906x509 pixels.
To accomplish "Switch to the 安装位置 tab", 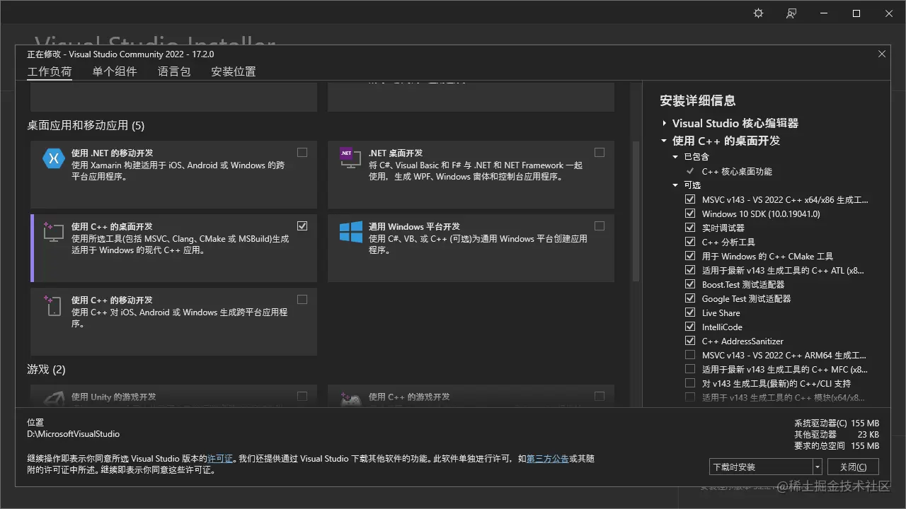I will pyautogui.click(x=234, y=71).
